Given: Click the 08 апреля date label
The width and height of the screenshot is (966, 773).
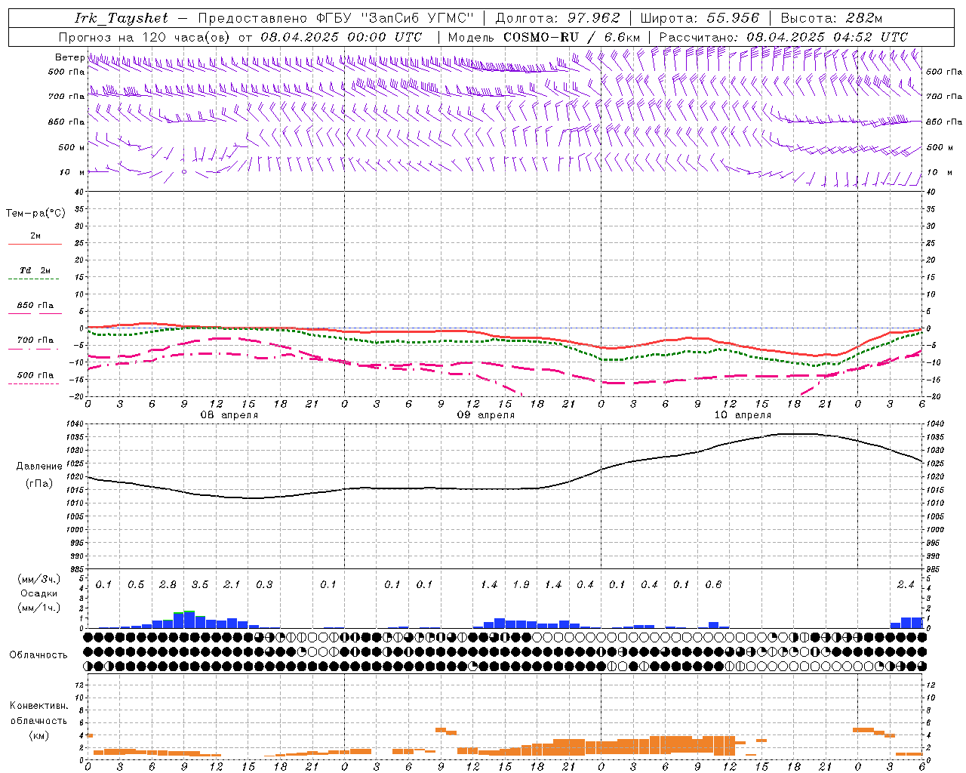Looking at the screenshot, I should click(x=229, y=415).
